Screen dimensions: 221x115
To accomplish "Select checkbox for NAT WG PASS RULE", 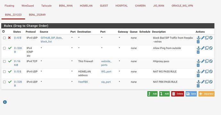I will pyautogui.click(x=4, y=72).
